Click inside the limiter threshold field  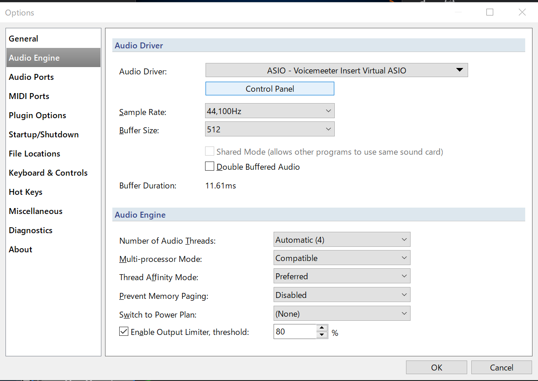(295, 332)
